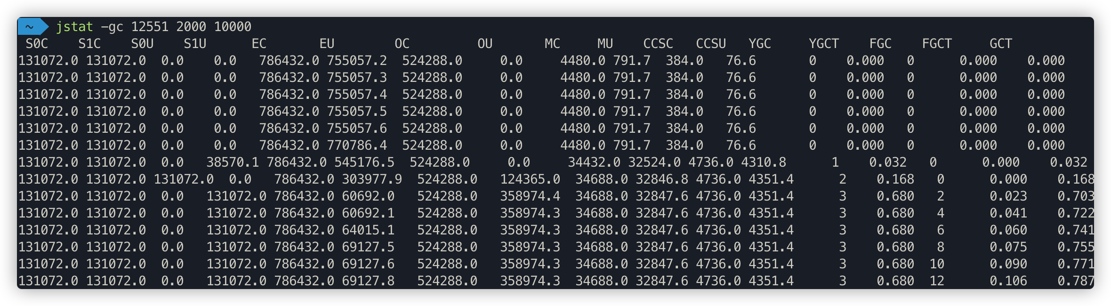Click the OC column header
Image resolution: width=1111 pixels, height=306 pixels.
(x=402, y=44)
